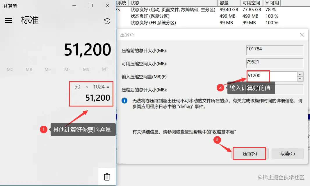This screenshot has width=310, height=186.
Task: Click the M+ memory add button
Action: click(x=48, y=69)
